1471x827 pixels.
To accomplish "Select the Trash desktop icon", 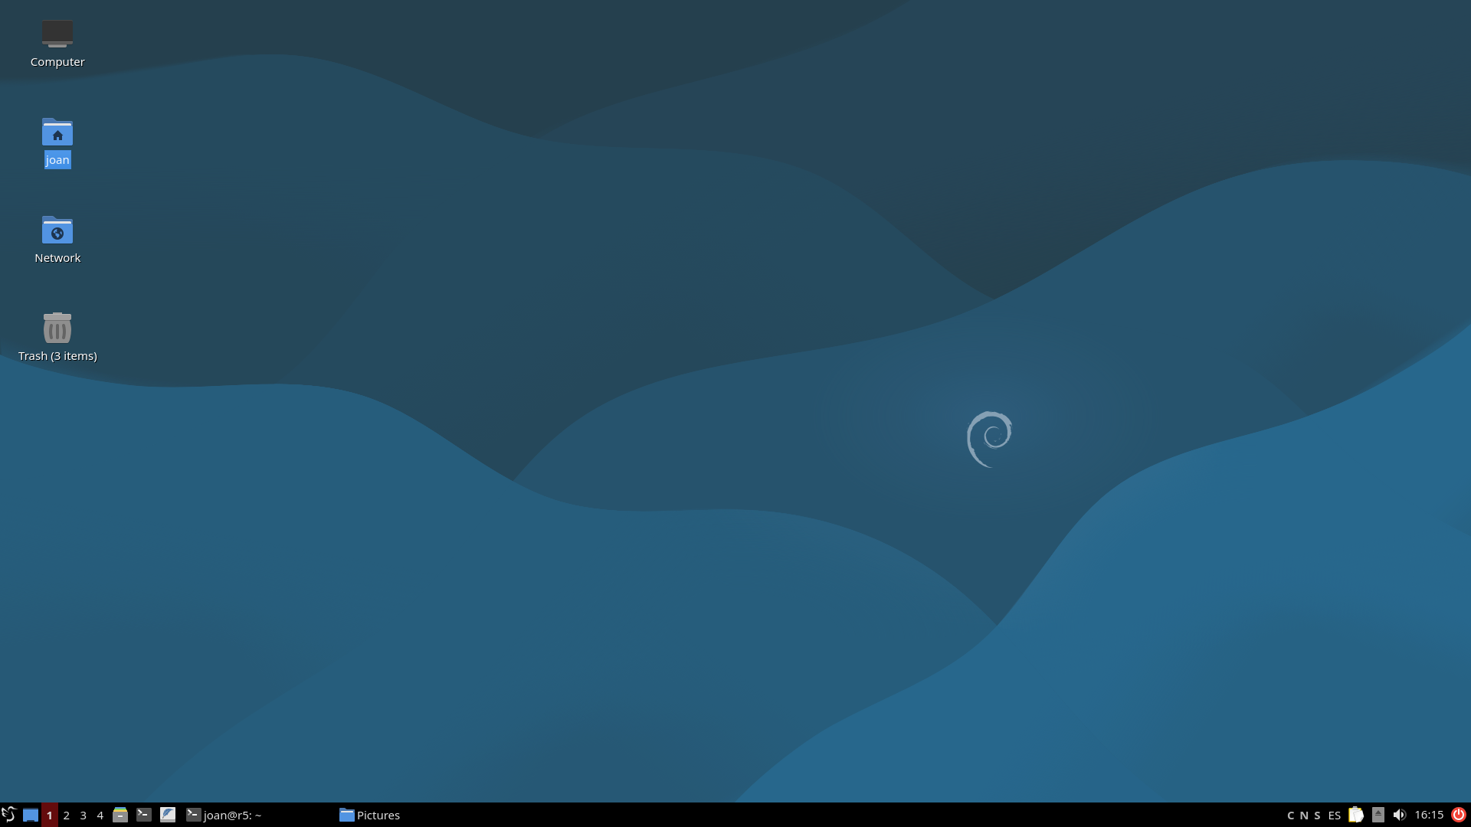I will pyautogui.click(x=57, y=329).
